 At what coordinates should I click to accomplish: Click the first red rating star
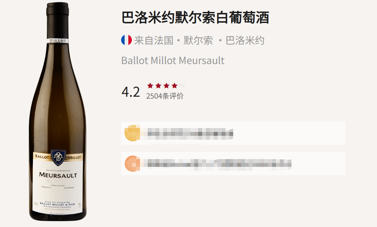pyautogui.click(x=150, y=86)
